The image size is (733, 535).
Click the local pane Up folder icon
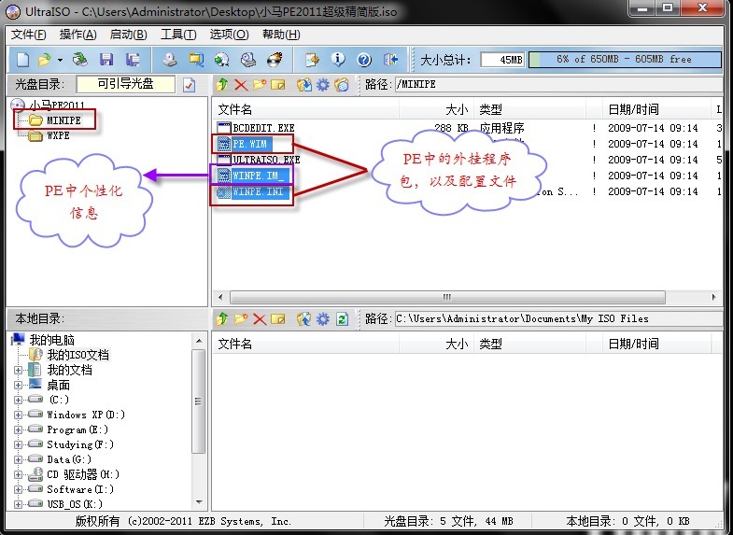click(x=222, y=319)
